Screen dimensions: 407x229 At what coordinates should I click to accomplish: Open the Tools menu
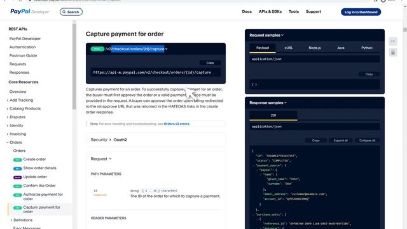[x=294, y=11]
